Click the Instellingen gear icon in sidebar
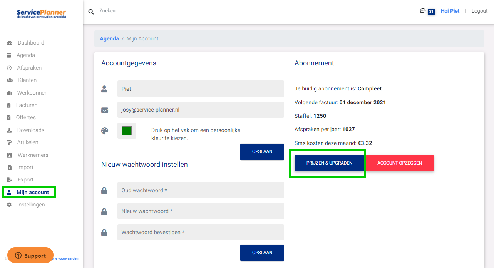This screenshot has width=494, height=268. (9, 205)
